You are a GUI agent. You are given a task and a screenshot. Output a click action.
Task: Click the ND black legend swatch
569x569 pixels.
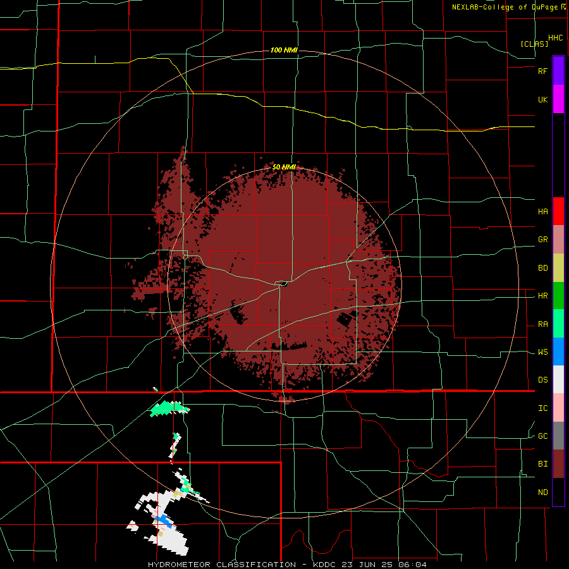(558, 492)
